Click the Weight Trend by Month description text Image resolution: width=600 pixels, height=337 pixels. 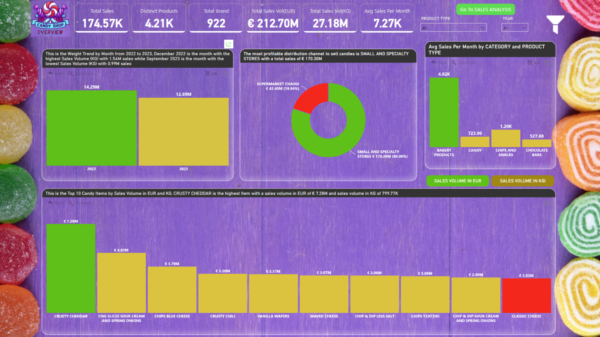click(137, 59)
